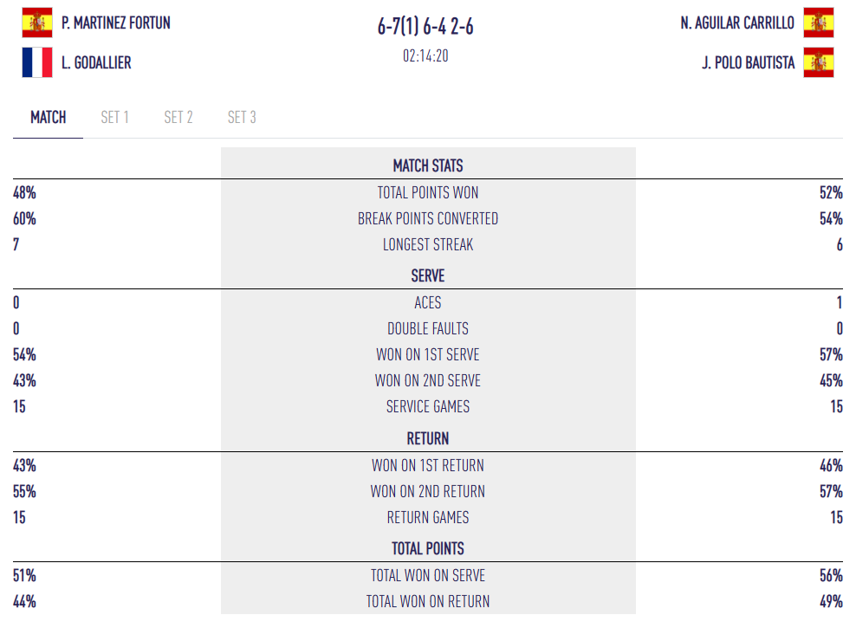Click player name J. Polo Bautista
Viewport: 856px width, 628px height.
pos(749,62)
